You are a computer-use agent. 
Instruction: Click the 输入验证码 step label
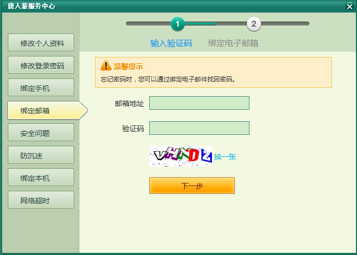tap(171, 43)
